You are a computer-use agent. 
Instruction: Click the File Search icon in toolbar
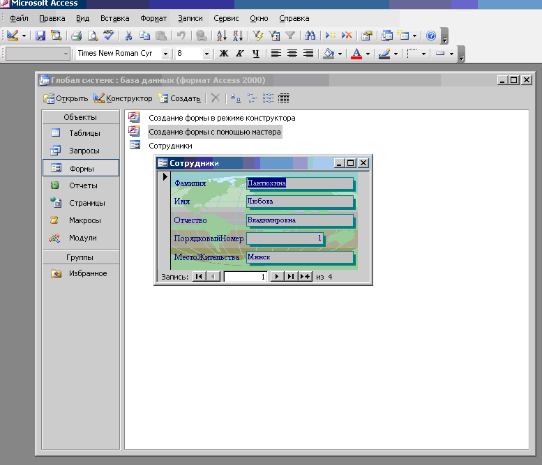click(56, 36)
